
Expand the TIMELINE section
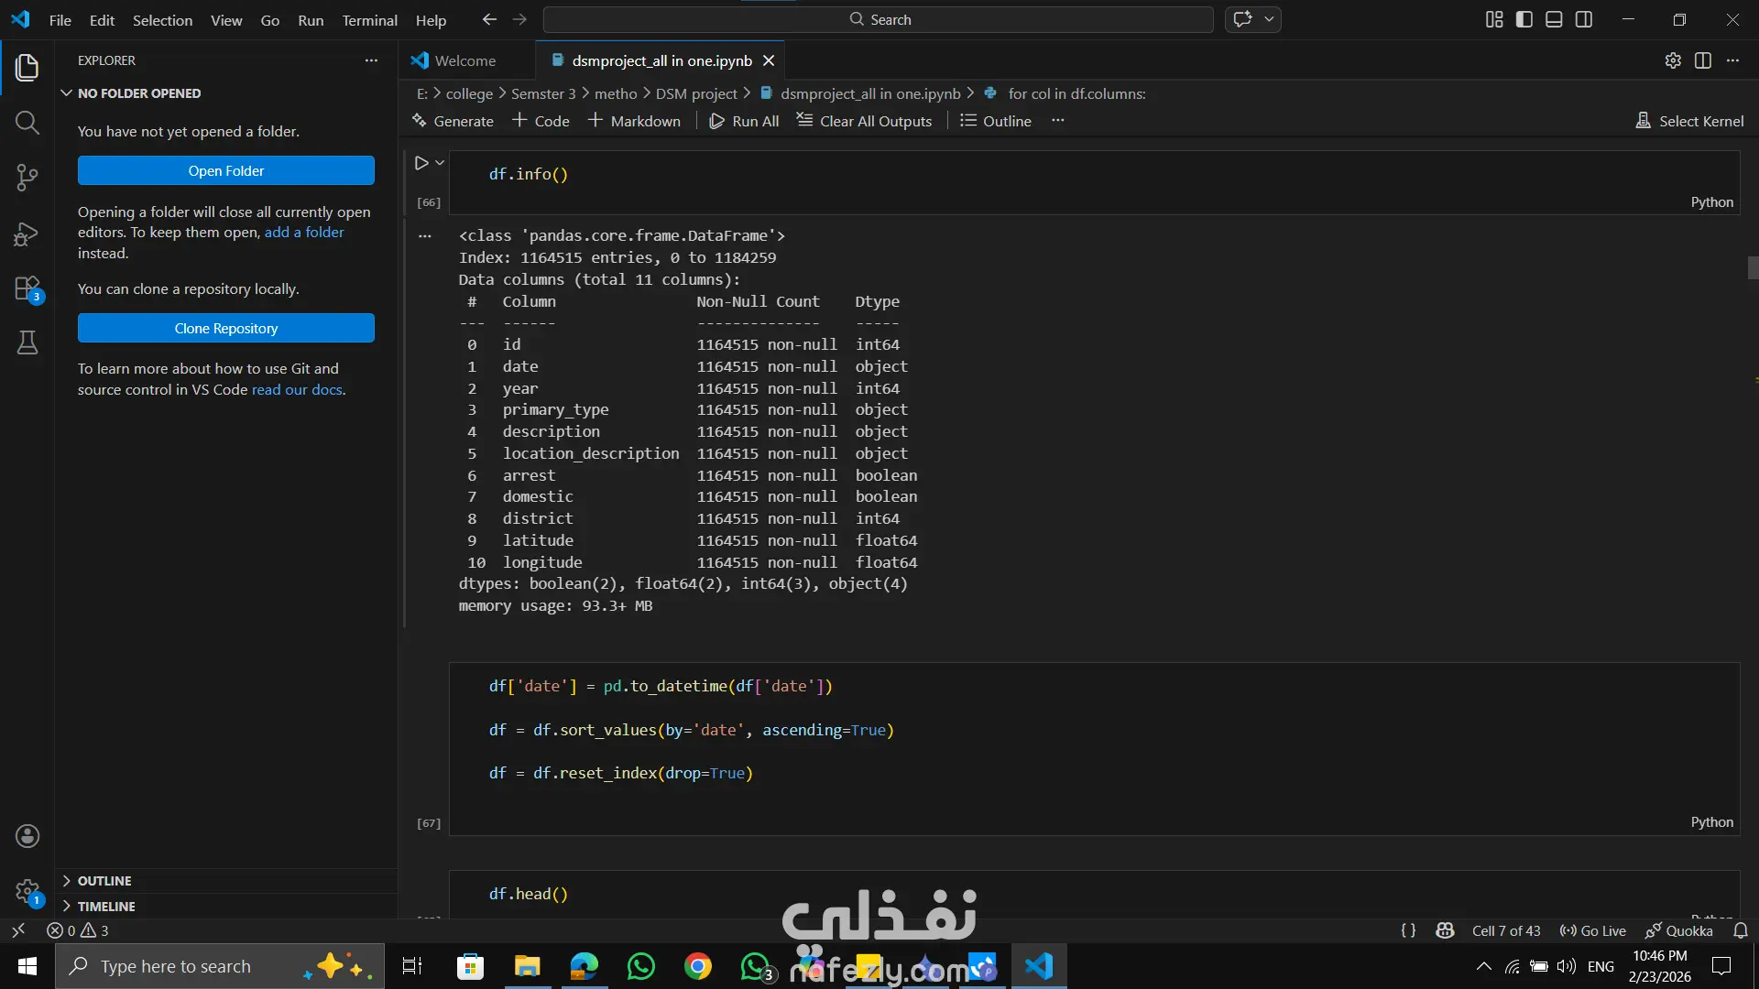click(x=106, y=906)
